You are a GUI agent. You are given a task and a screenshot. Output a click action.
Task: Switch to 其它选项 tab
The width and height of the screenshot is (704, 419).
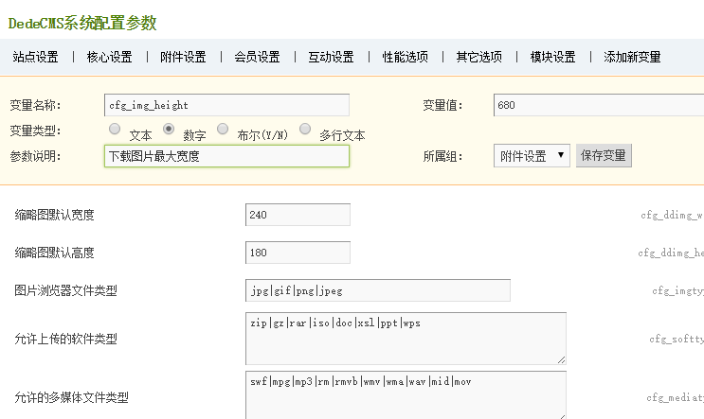coord(479,57)
